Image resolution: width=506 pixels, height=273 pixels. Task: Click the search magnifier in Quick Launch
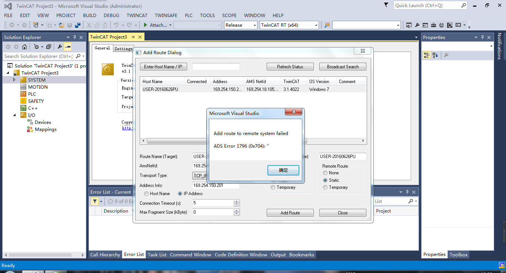[x=463, y=6]
